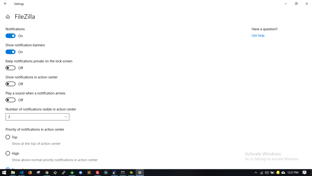Select the Top priority radio button
Screen dimensions: 312x176
click(x=8, y=137)
